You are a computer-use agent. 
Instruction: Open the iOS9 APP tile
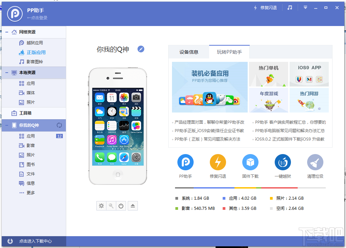click(309, 74)
